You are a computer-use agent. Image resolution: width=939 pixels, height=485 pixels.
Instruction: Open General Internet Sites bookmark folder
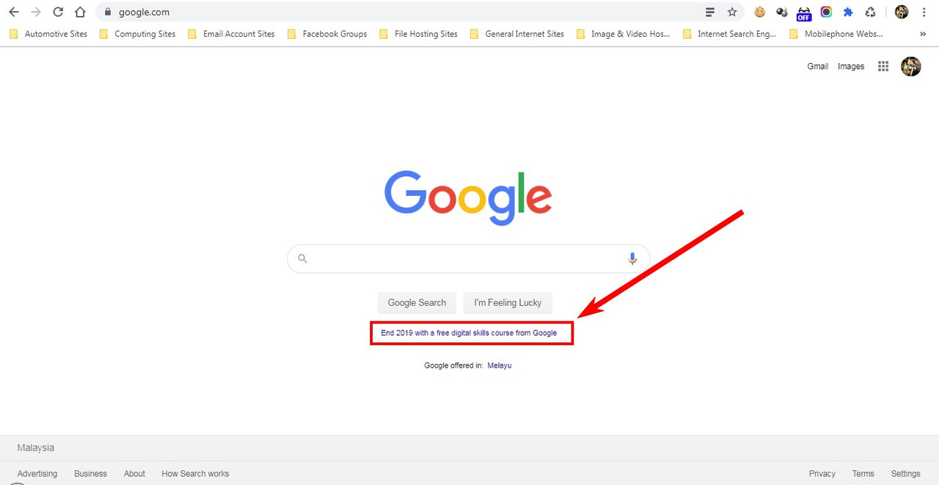[x=517, y=34]
